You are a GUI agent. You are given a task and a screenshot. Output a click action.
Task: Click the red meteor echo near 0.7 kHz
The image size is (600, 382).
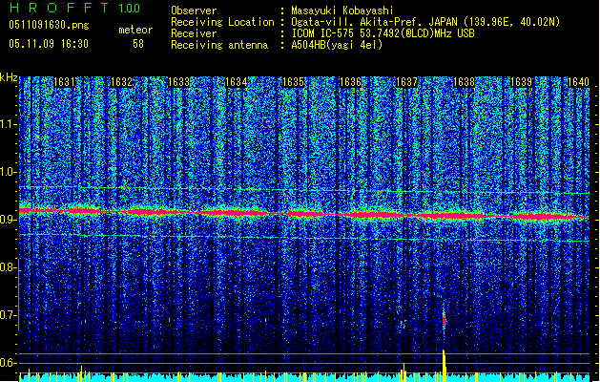click(444, 322)
